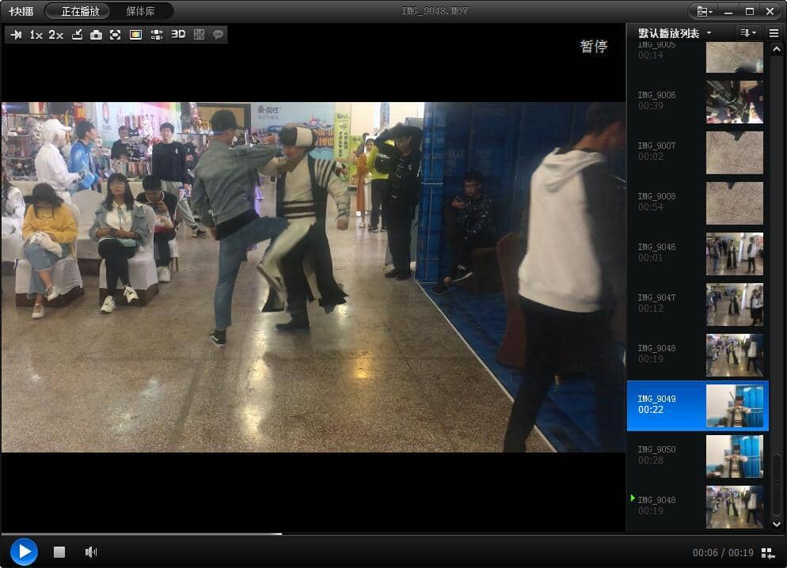Open the main menu dropdown in title bar
This screenshot has width=787, height=568.
[x=704, y=11]
